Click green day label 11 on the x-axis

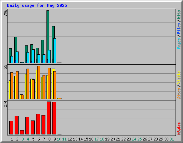click(x=64, y=139)
